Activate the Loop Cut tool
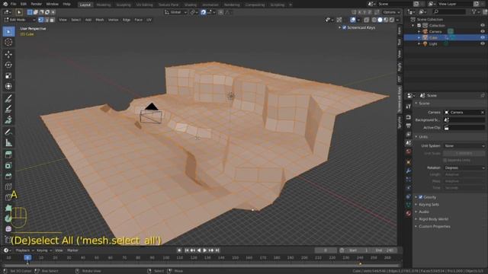The image size is (488, 274). tap(8, 186)
